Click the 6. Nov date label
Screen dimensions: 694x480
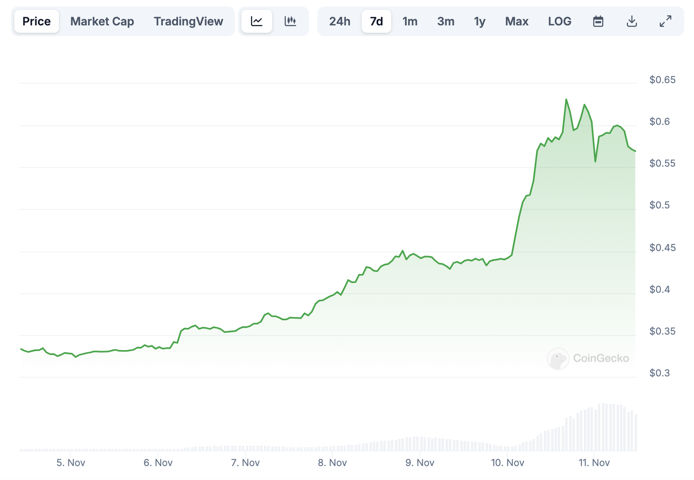coord(158,463)
